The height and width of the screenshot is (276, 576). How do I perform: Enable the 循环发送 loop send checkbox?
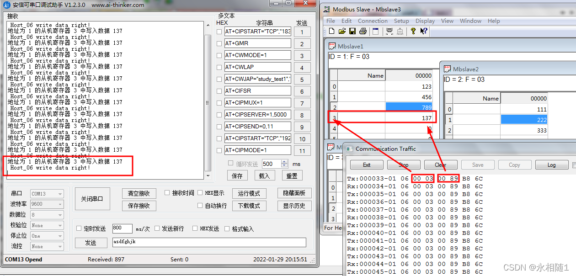point(231,164)
